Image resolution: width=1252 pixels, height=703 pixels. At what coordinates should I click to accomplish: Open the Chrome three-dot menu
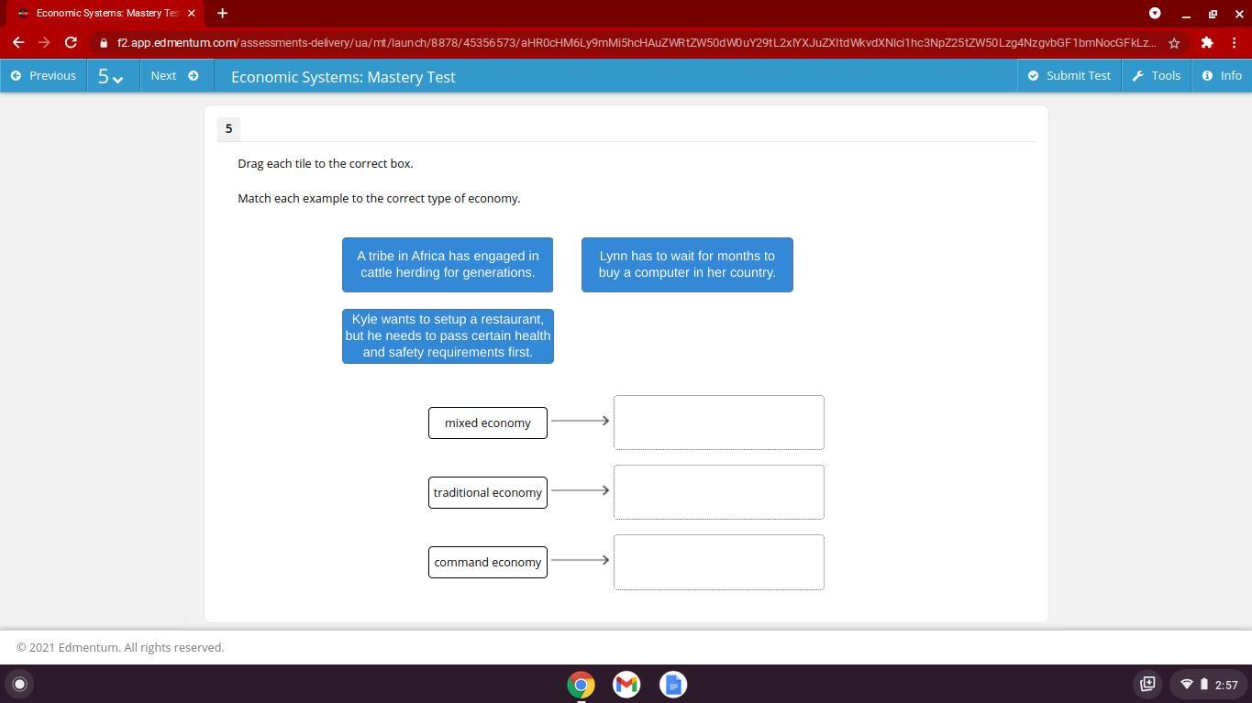tap(1235, 42)
